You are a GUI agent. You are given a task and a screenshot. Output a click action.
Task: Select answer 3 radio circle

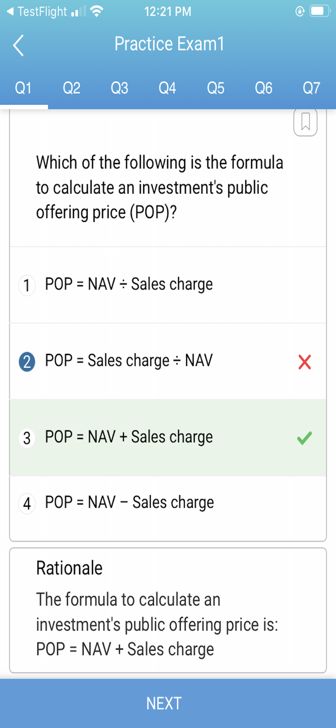tap(27, 438)
